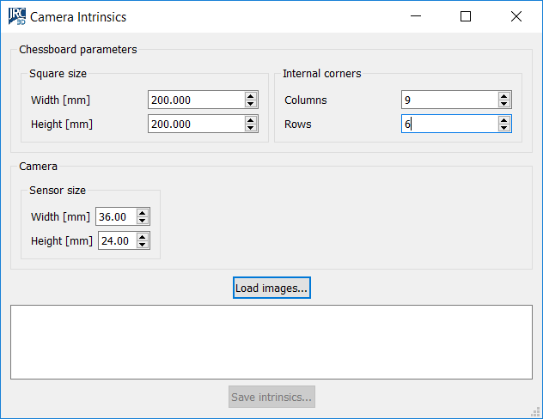Click the Rows input field

pos(448,124)
